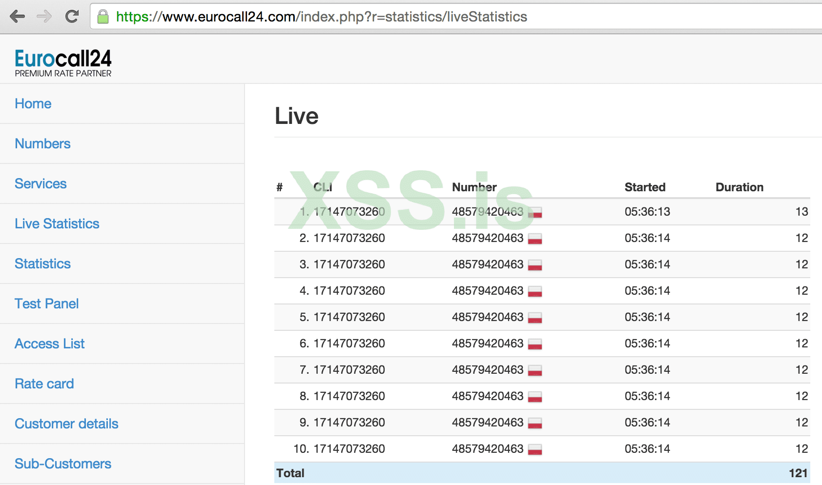Open the Test Panel link
This screenshot has width=822, height=485.
(x=47, y=303)
